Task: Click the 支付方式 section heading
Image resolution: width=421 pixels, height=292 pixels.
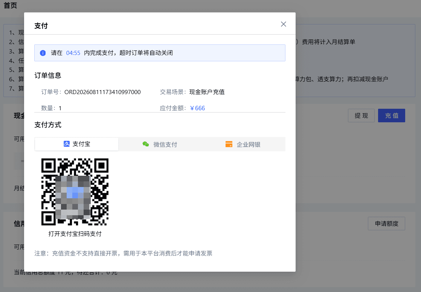Action: pos(48,125)
